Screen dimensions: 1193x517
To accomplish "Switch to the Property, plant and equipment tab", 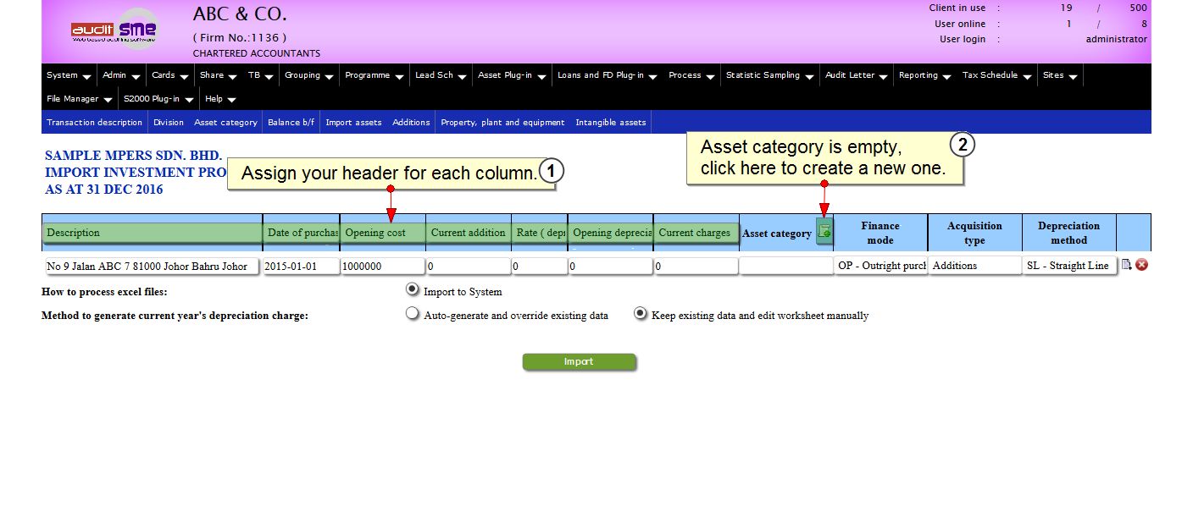I will pyautogui.click(x=502, y=123).
